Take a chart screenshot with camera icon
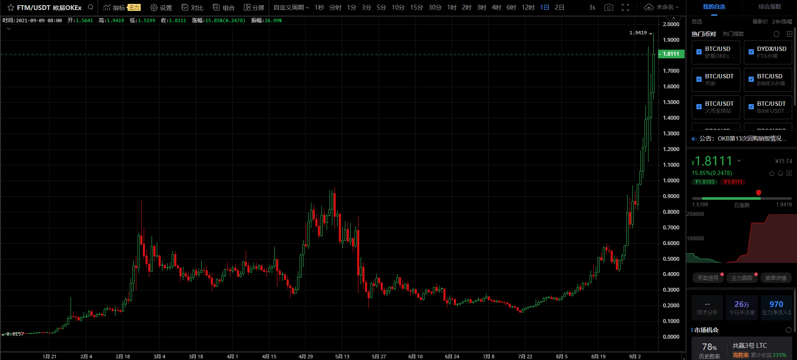The height and width of the screenshot is (360, 797). [x=609, y=7]
